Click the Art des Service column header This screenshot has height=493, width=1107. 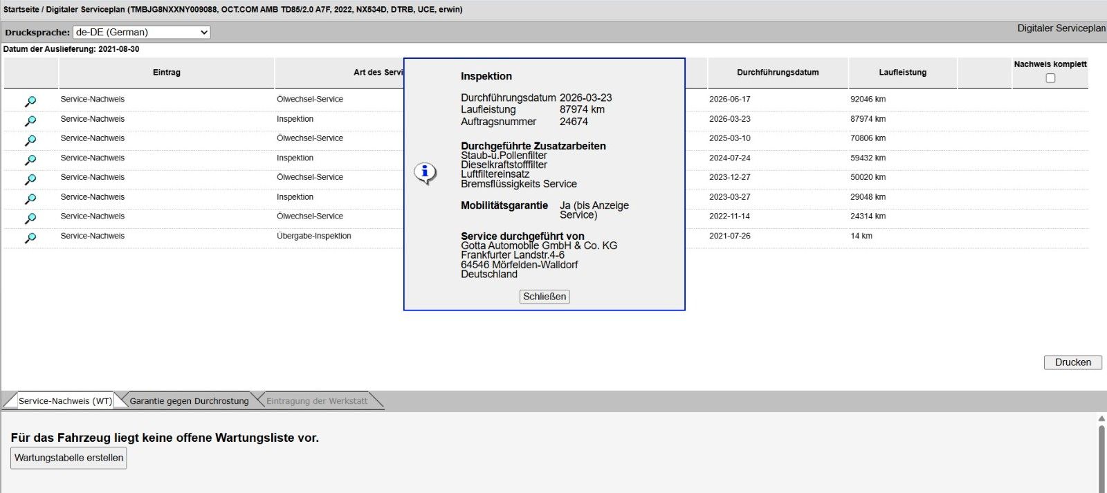378,73
